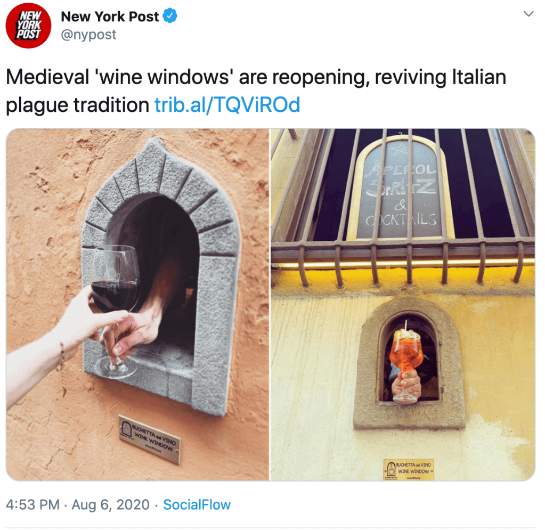Open the New York Post display name

click(x=110, y=17)
